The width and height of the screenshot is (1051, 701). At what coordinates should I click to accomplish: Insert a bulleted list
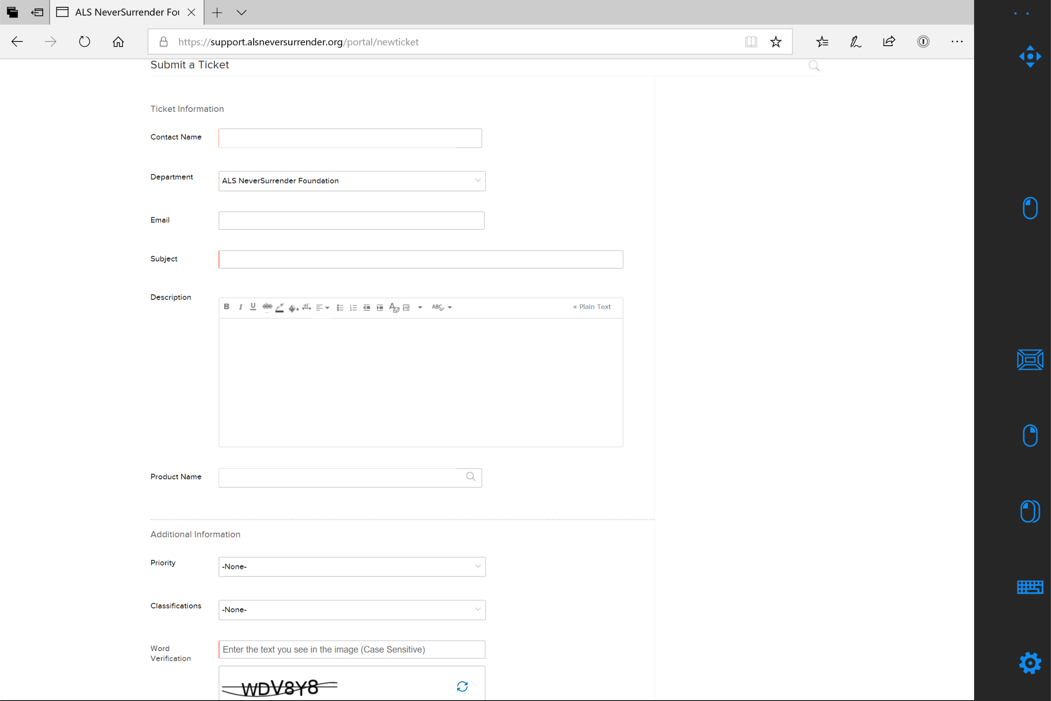click(x=340, y=308)
